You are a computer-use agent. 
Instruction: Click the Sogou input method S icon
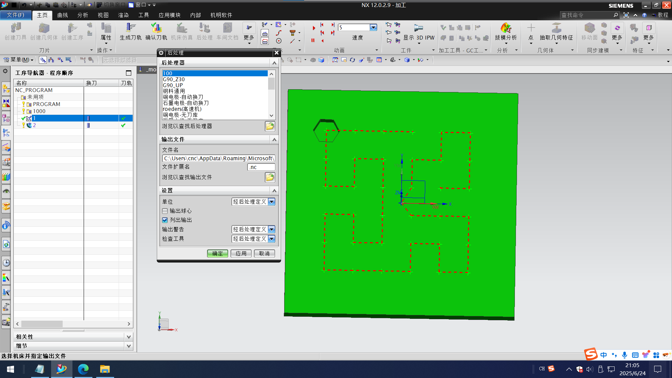(591, 354)
